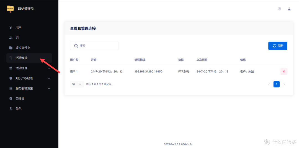Expand the 服务器管理器 submenu chevron
Screen dimensions: 299x148
coord(49,88)
